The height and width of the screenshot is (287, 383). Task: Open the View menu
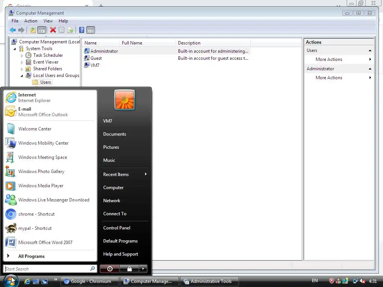tap(48, 21)
